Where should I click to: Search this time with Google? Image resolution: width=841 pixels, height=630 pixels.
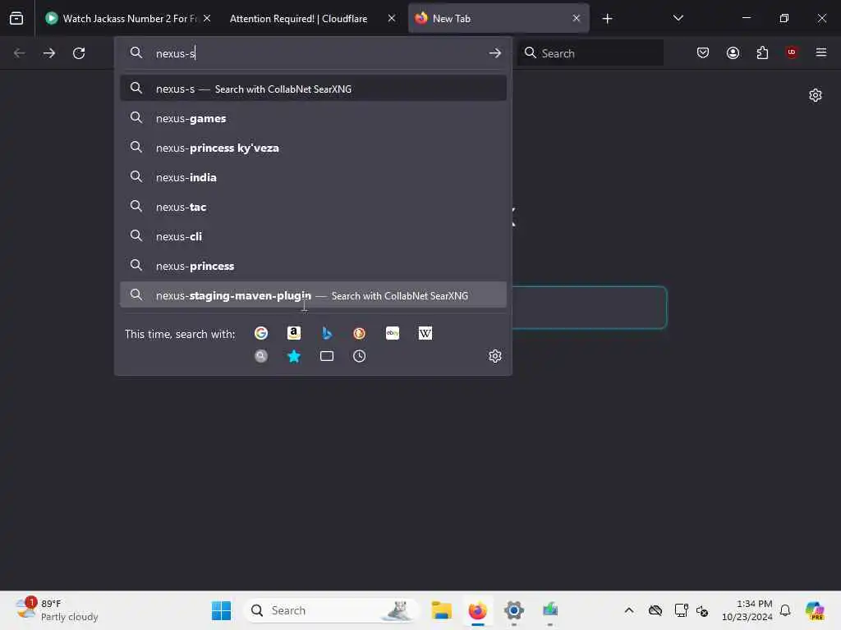coord(261,333)
